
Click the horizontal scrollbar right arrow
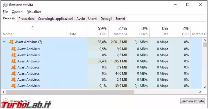coord(200,92)
